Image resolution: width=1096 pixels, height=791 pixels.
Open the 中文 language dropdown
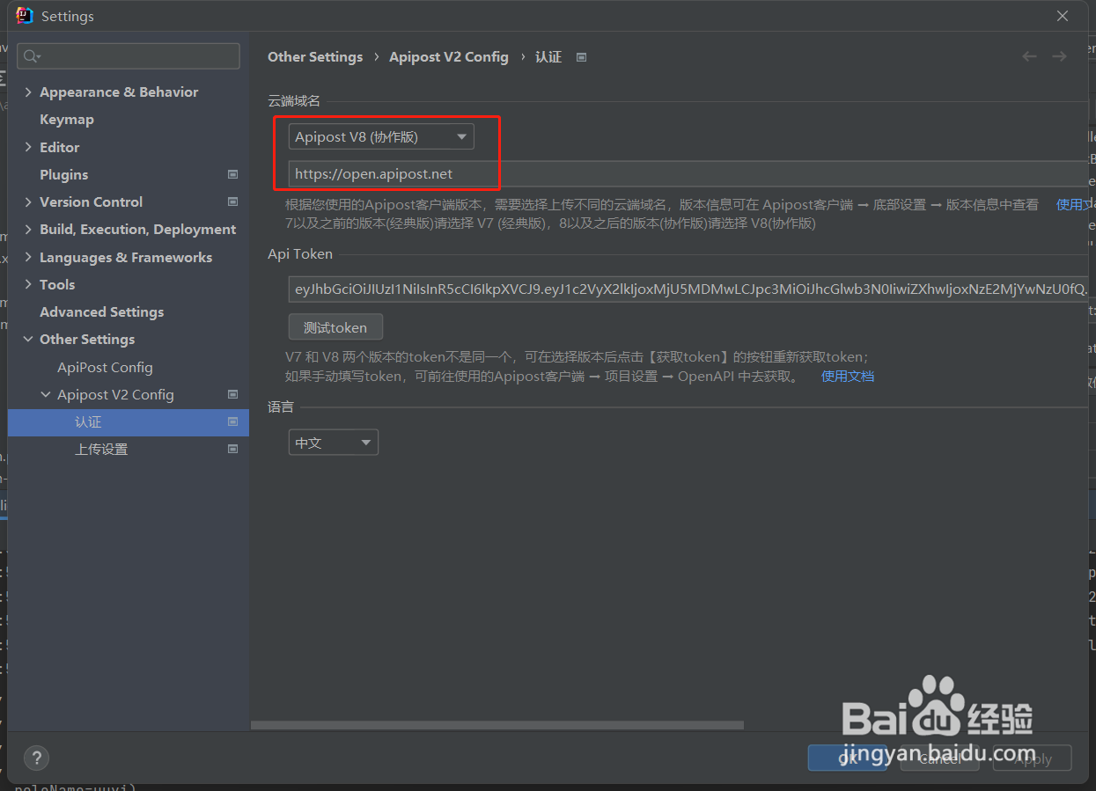click(334, 443)
